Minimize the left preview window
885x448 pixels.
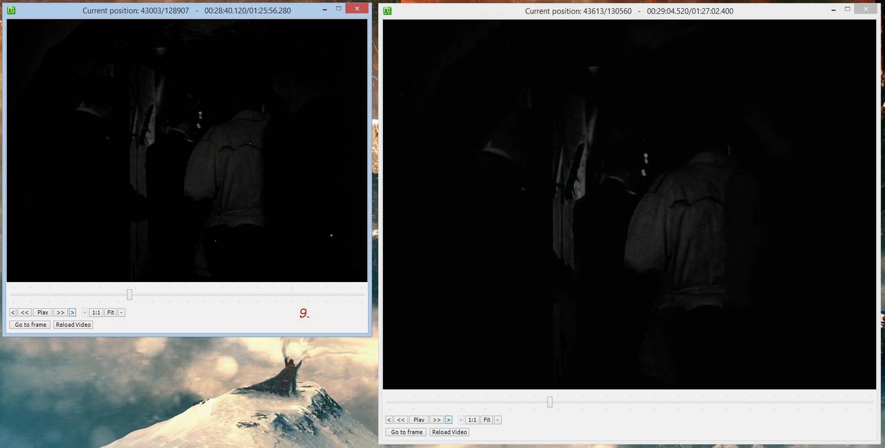coord(325,9)
